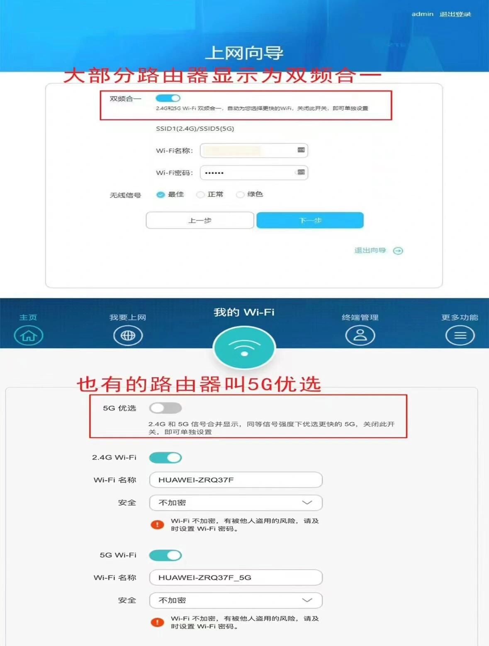Image resolution: width=489 pixels, height=646 pixels.
Task: Toggle the 双频合一 switch
Action: [x=168, y=98]
